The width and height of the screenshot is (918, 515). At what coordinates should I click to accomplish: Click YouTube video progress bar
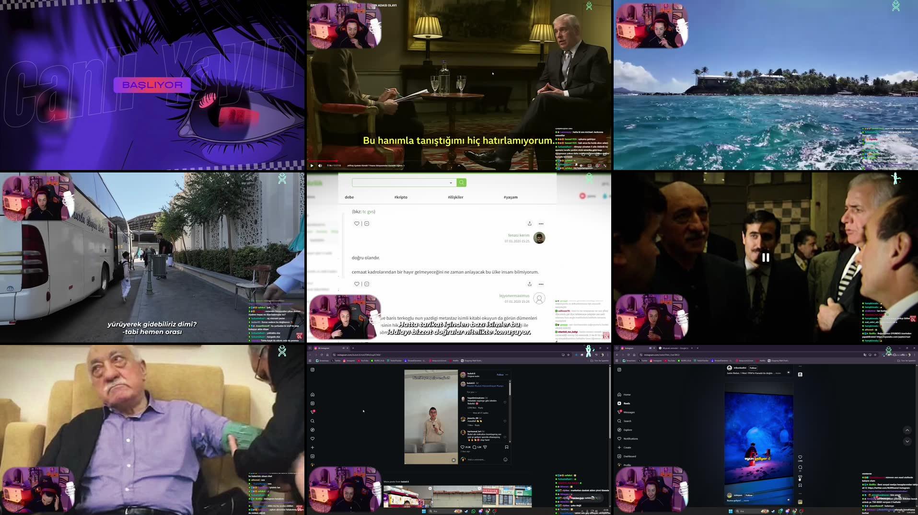click(x=459, y=161)
